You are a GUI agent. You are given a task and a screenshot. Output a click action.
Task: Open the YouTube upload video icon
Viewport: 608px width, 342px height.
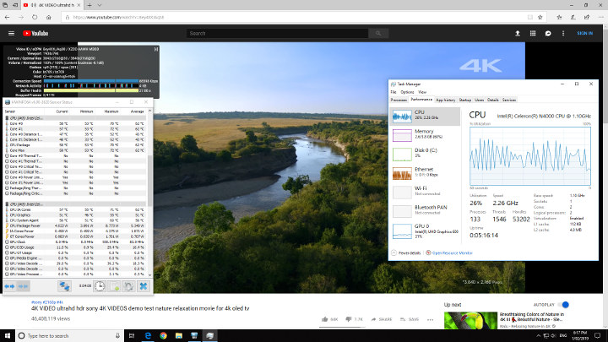pos(518,33)
